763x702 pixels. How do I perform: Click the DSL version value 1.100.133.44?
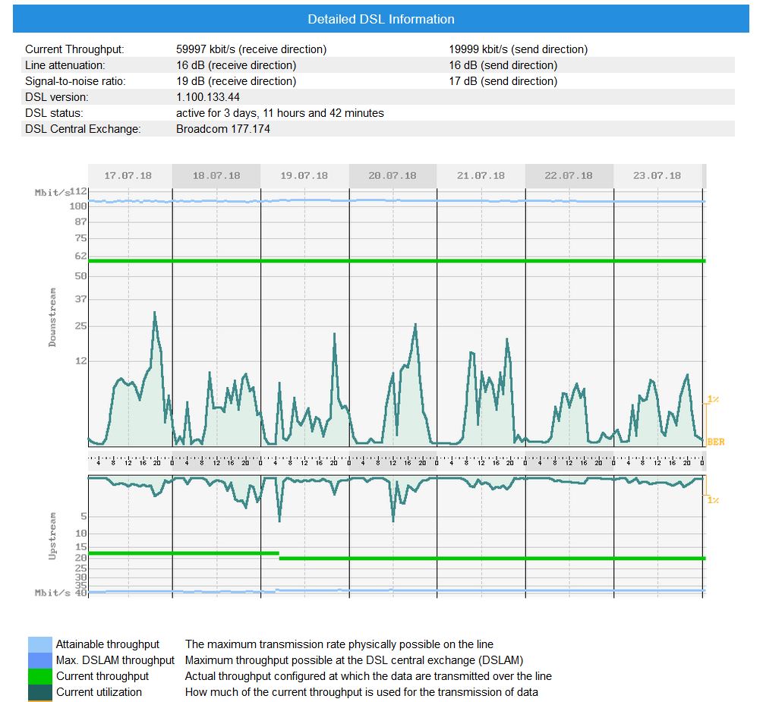pos(208,97)
